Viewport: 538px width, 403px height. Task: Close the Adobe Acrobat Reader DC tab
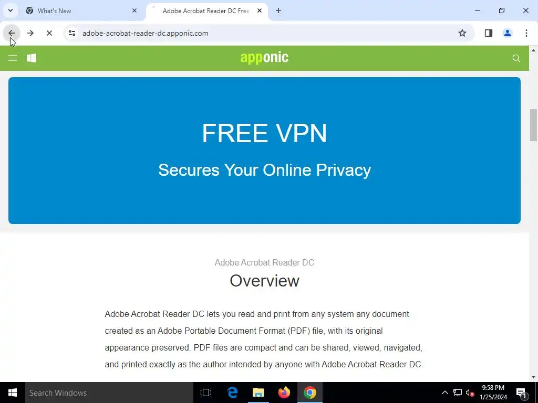point(260,10)
